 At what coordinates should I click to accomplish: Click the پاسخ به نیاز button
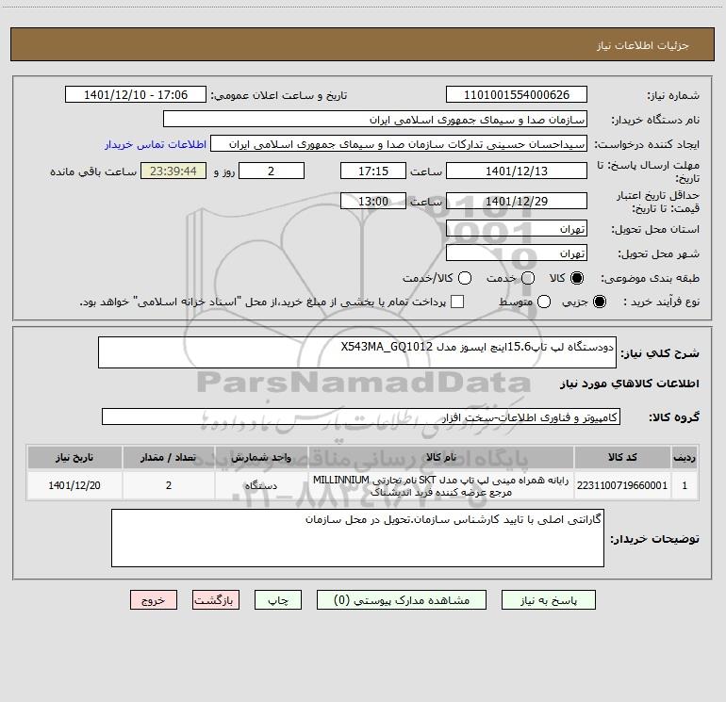548,600
